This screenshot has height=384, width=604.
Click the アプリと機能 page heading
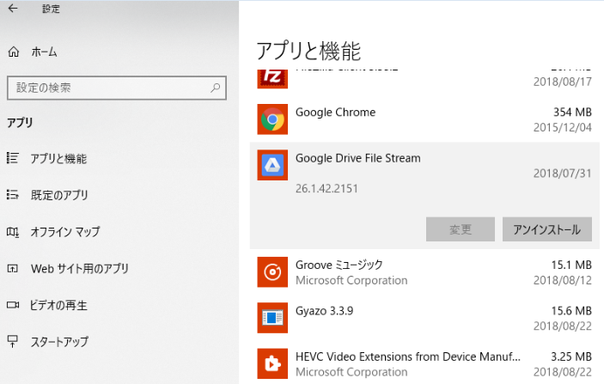309,51
